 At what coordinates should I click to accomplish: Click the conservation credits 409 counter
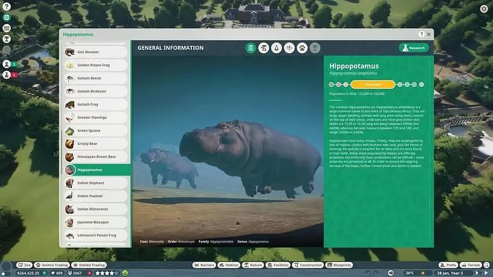pyautogui.click(x=57, y=273)
